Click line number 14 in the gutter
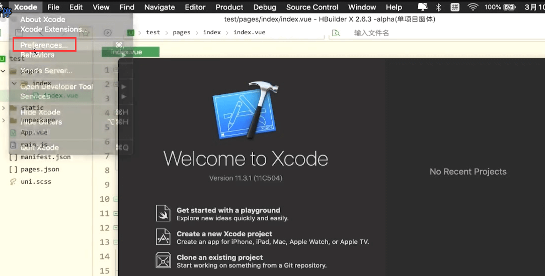Screen dimensions: 545x276 (105, 256)
